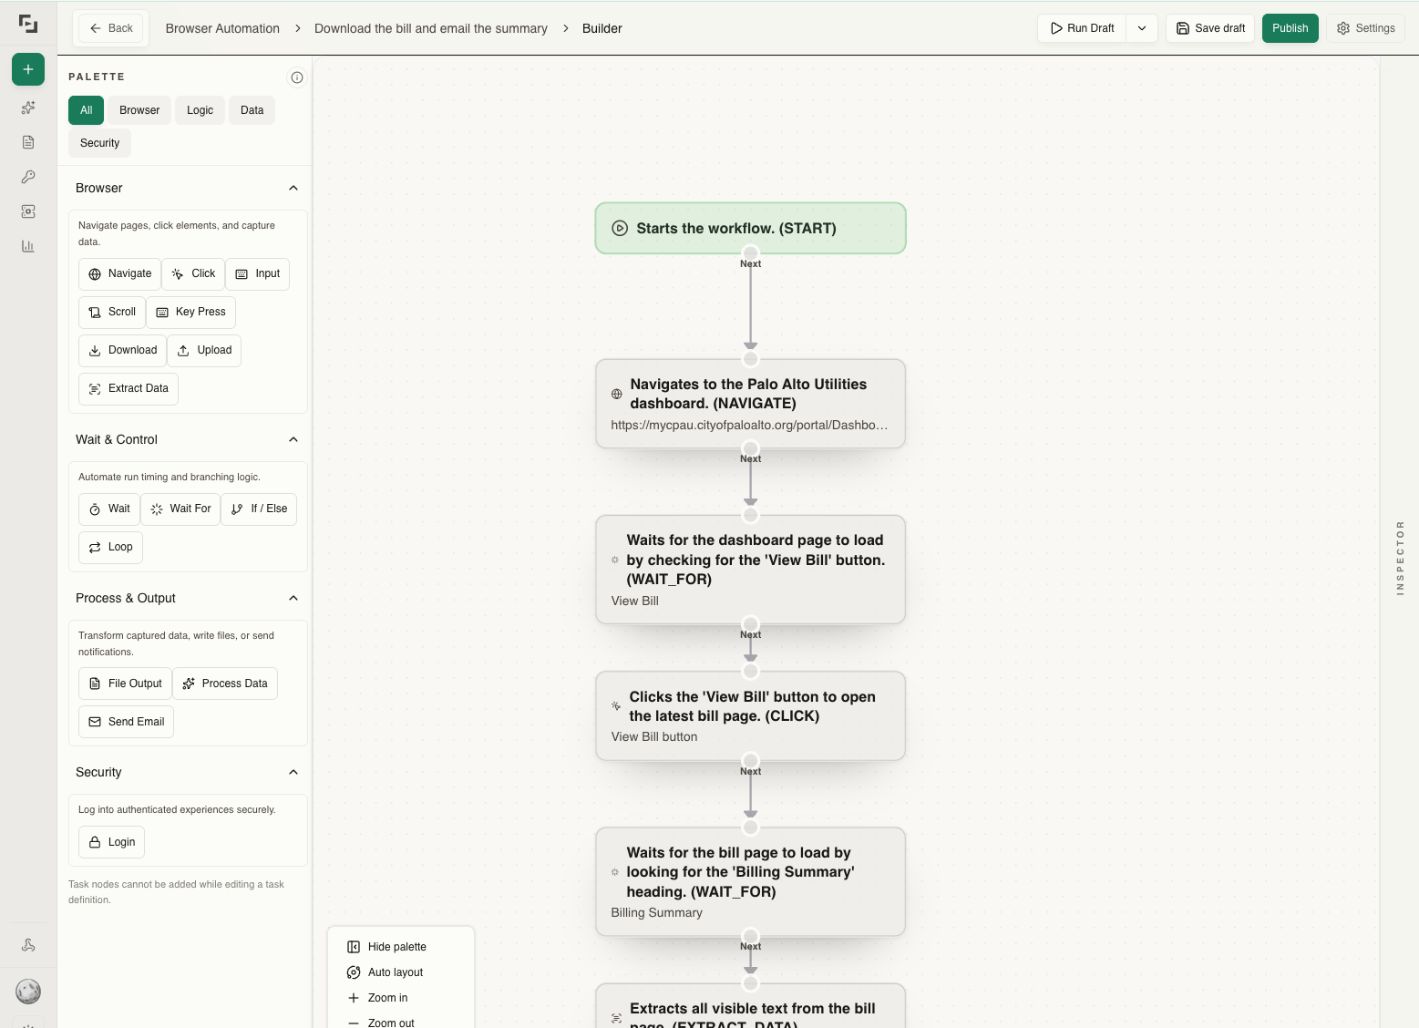
Task: Open the analytics bar chart icon in sidebar
Action: (x=28, y=246)
